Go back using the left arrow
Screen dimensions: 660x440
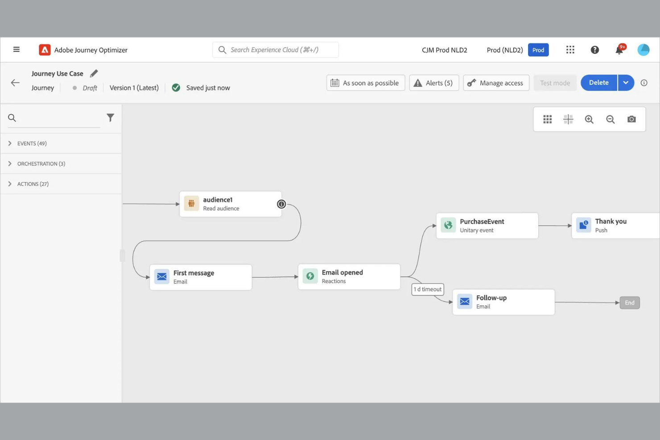pyautogui.click(x=15, y=82)
